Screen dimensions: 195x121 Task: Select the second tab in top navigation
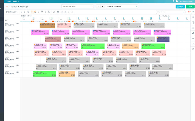coord(11,1)
